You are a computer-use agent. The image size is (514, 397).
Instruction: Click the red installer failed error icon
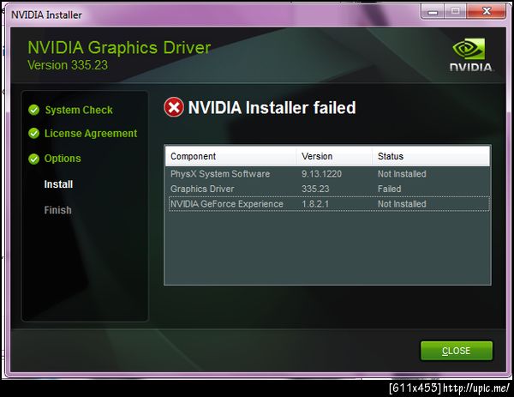click(x=174, y=107)
